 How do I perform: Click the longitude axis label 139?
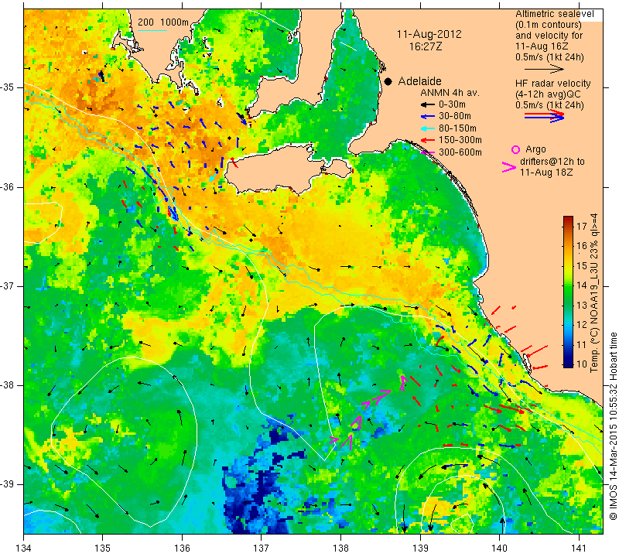420,548
